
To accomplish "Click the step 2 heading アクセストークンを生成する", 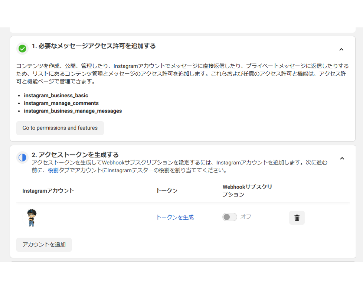I will 75,155.
